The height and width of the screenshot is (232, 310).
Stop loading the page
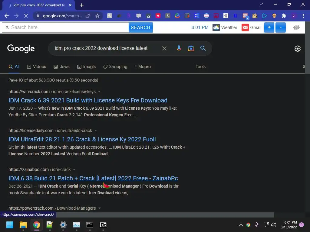point(26,16)
